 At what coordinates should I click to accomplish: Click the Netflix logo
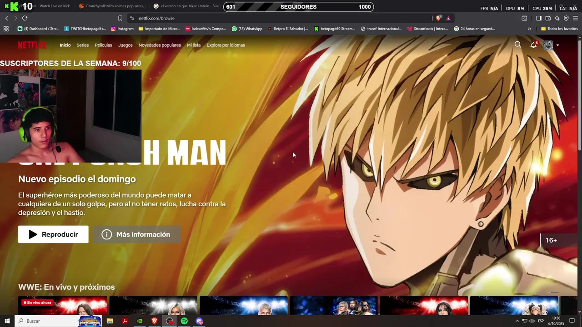tap(32, 45)
